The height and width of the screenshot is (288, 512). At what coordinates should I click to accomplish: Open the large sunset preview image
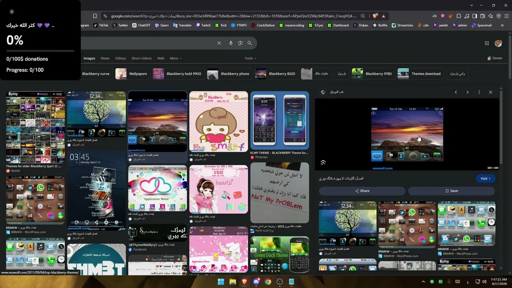pyautogui.click(x=407, y=134)
